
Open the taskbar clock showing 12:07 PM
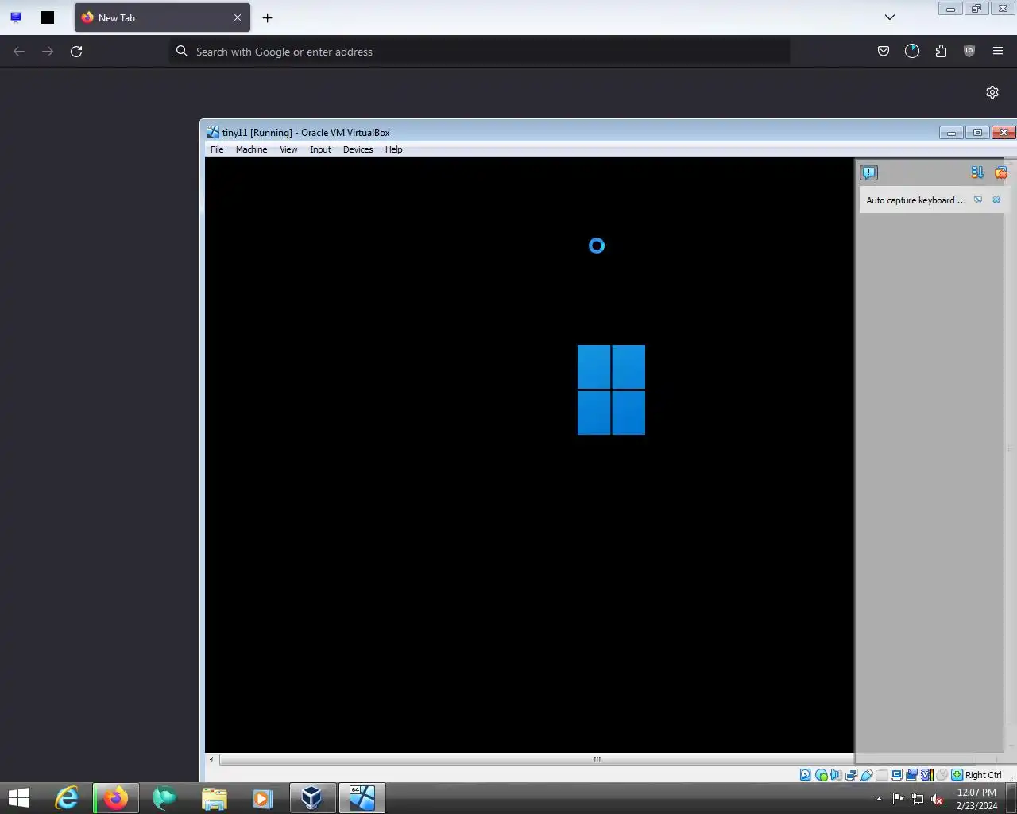point(976,798)
